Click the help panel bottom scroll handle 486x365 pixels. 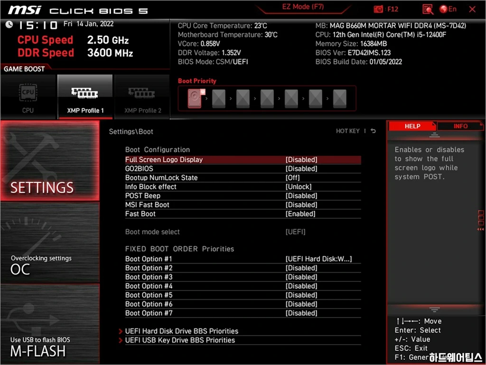(435, 309)
